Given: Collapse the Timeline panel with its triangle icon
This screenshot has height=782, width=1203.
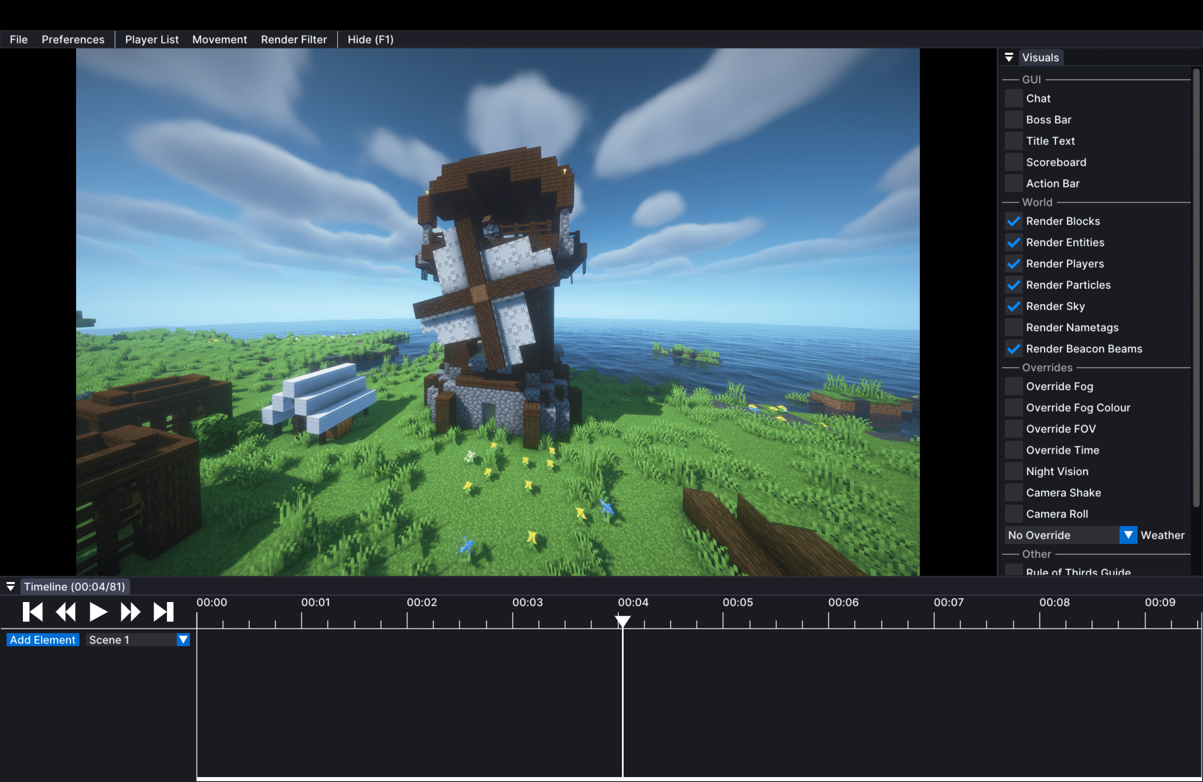Looking at the screenshot, I should (x=10, y=586).
